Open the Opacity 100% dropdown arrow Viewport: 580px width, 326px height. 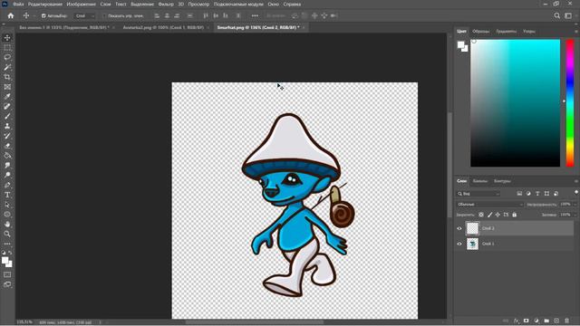click(575, 205)
